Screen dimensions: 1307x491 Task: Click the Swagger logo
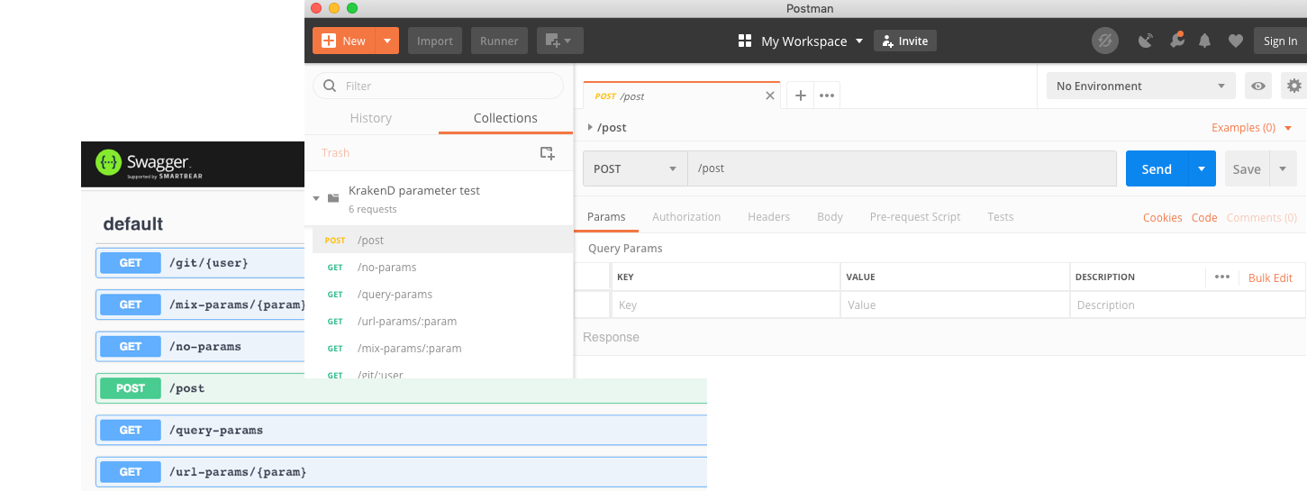149,164
